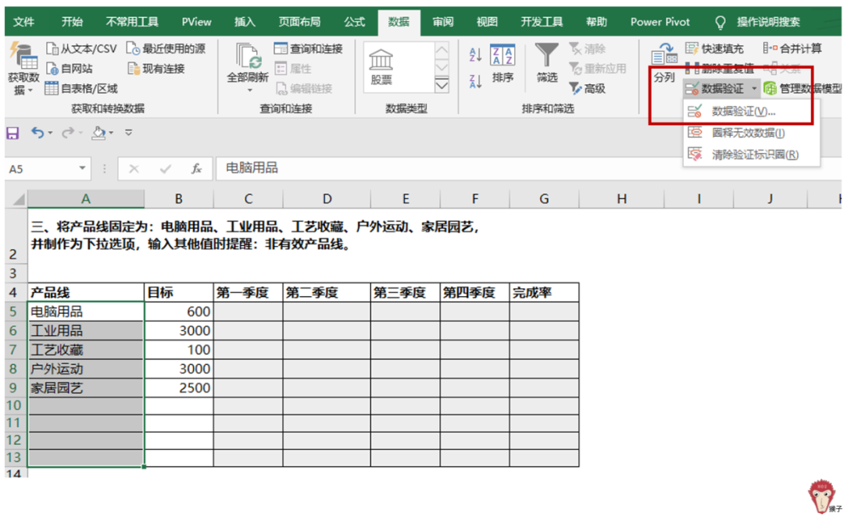Open 高级 advanced filter
The width and height of the screenshot is (844, 517).
click(x=587, y=88)
